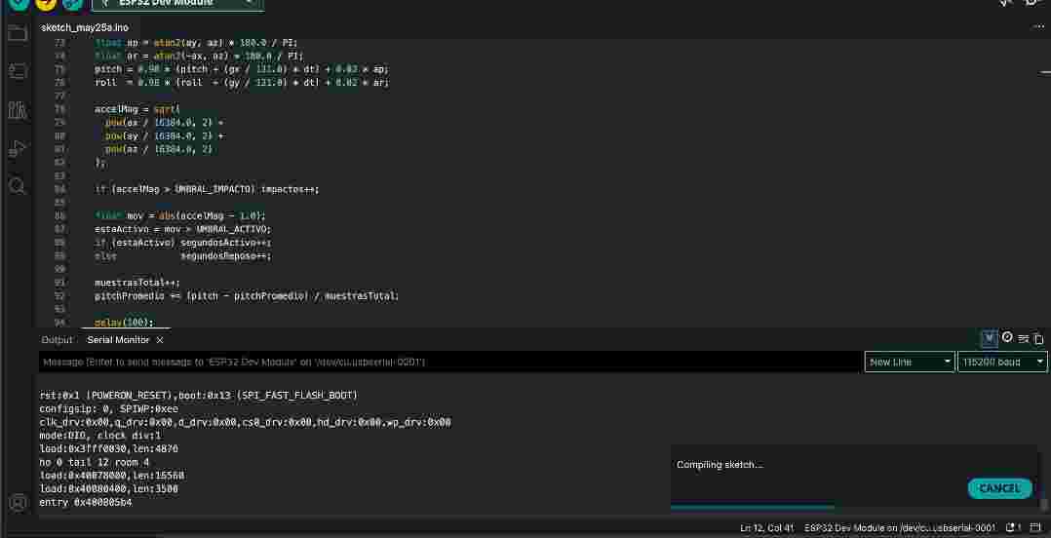
Task: Toggle timestamp display in Serial Monitor
Action: (x=1007, y=337)
